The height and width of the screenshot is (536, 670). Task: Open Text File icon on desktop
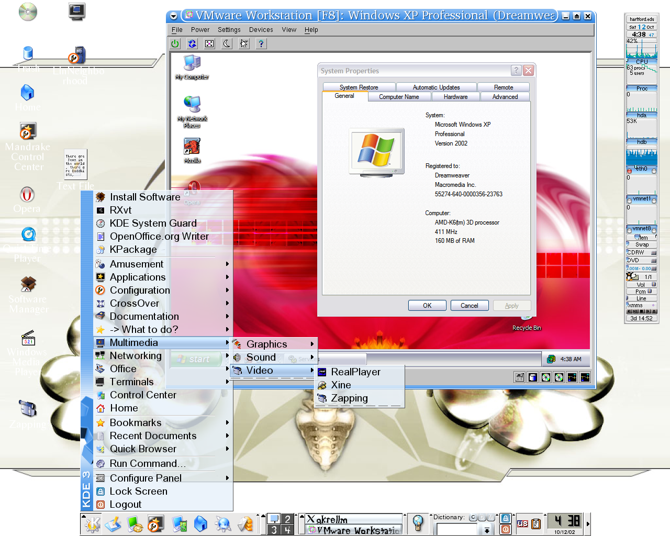click(76, 170)
